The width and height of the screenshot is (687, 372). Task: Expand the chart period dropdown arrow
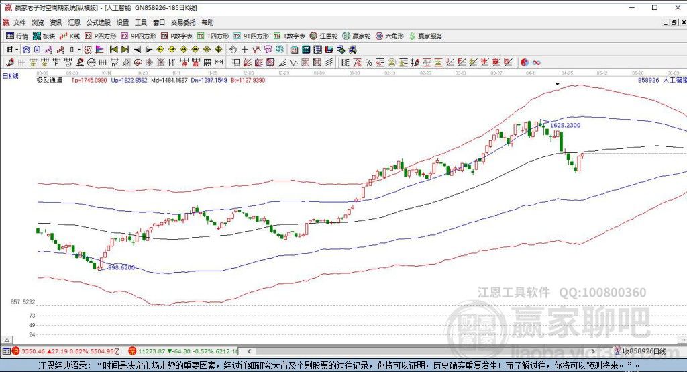[x=17, y=49]
